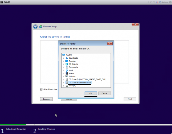Select CD Drive (E:) VMware Tools label
The width and height of the screenshot is (172, 134).
tap(80, 83)
